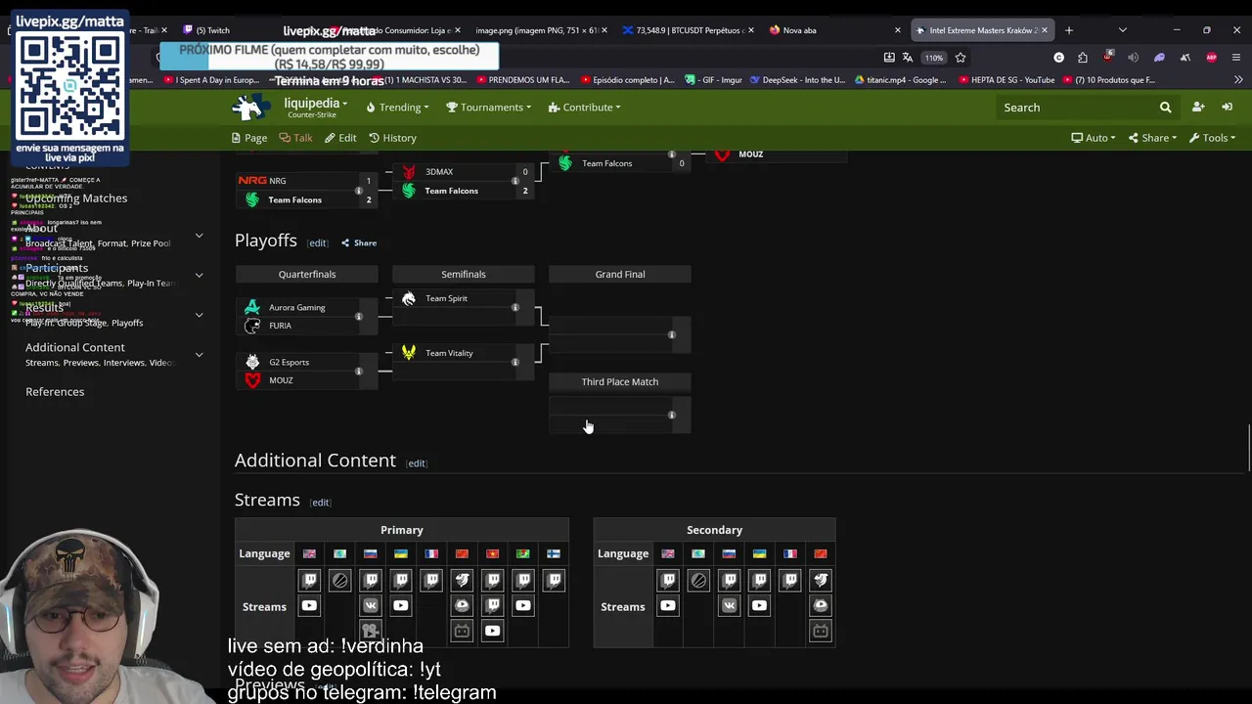This screenshot has width=1252, height=704.
Task: Switch to the Page tab
Action: pyautogui.click(x=249, y=138)
